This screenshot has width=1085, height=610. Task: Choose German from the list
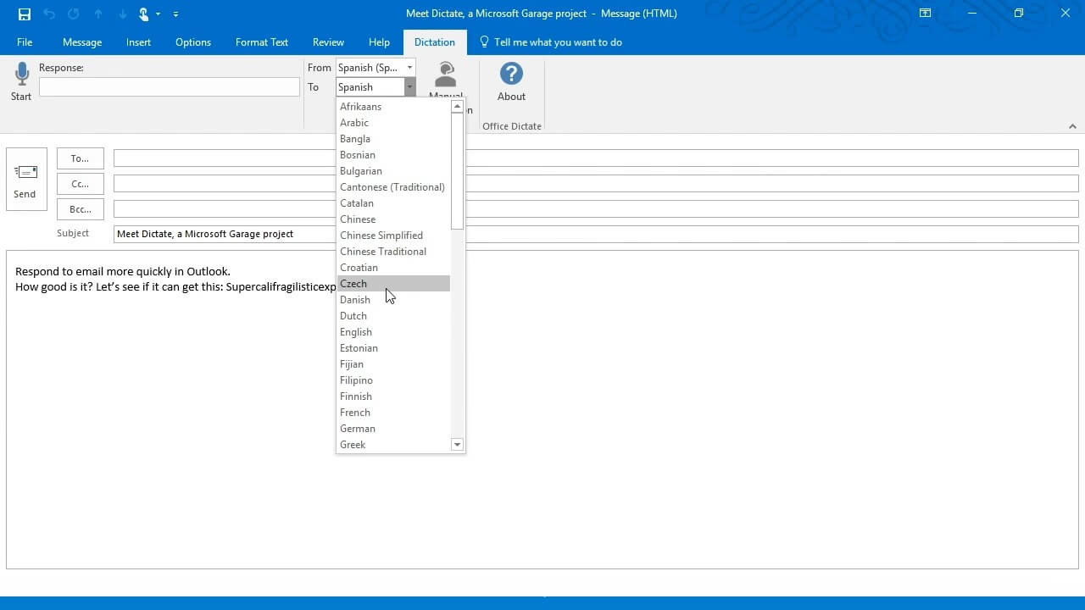[x=393, y=429]
